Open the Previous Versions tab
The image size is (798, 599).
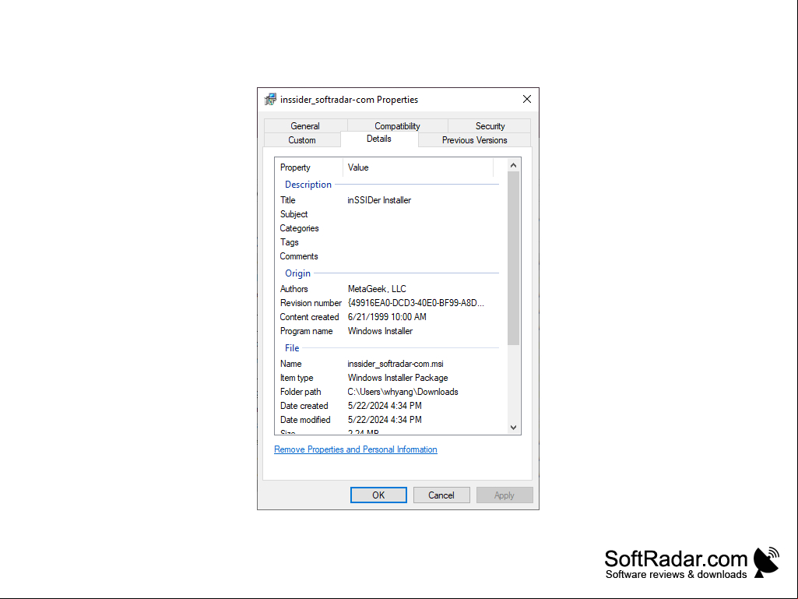point(474,140)
